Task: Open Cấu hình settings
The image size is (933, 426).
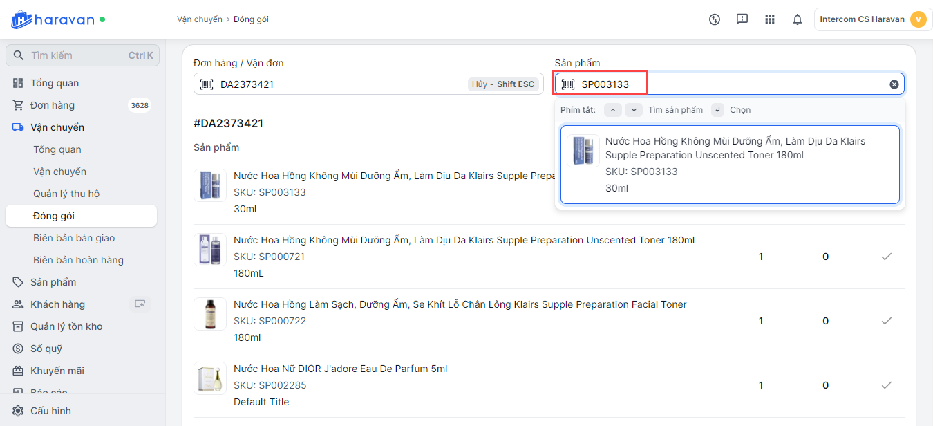Action: click(50, 411)
